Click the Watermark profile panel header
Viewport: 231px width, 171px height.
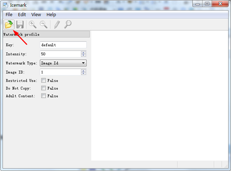(x=46, y=34)
